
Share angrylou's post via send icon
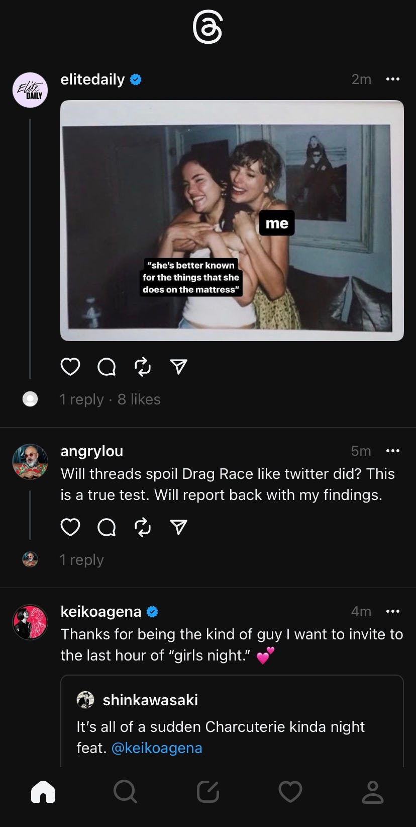click(x=179, y=527)
